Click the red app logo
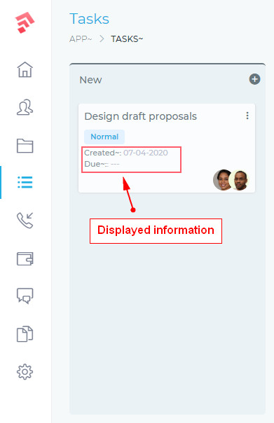 click(25, 22)
